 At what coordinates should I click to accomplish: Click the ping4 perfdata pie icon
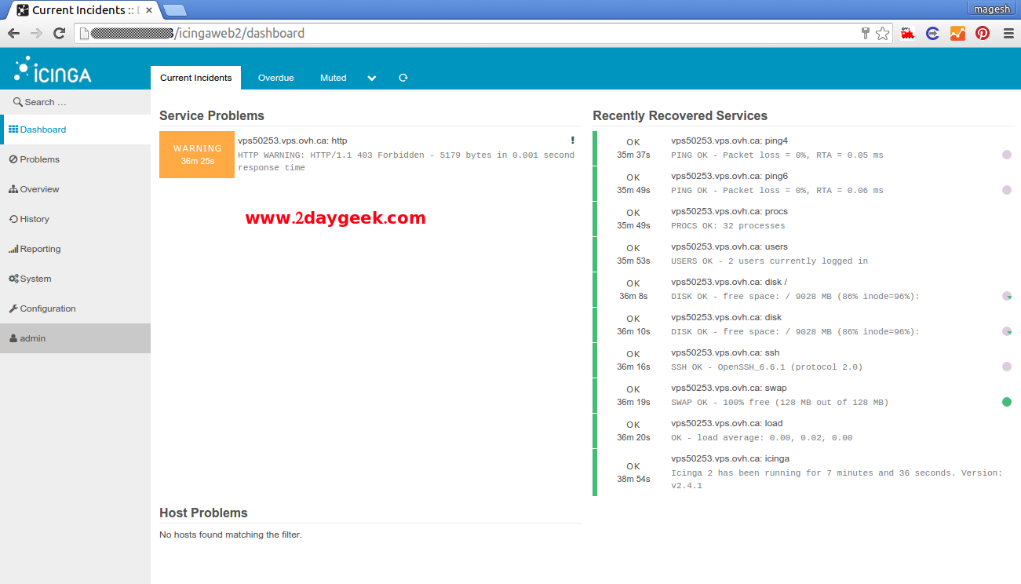click(x=1007, y=155)
